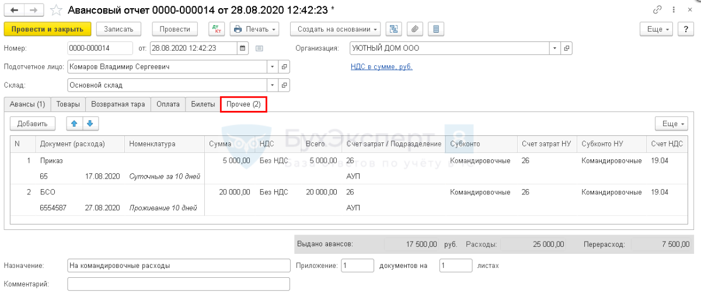
Task: Switch to the Билеты tab
Action: [x=203, y=104]
